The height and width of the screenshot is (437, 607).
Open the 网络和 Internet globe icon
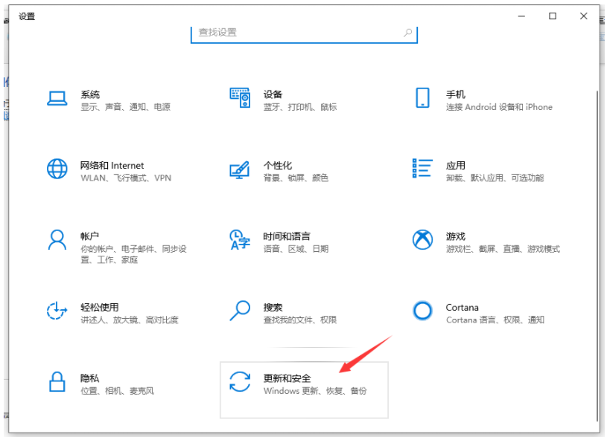(57, 169)
